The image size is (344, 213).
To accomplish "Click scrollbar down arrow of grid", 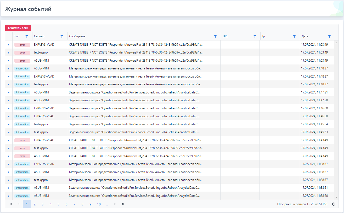I will click(336, 197).
